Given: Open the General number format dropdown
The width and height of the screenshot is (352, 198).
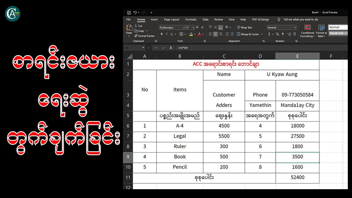Looking at the screenshot, I should [295, 28].
